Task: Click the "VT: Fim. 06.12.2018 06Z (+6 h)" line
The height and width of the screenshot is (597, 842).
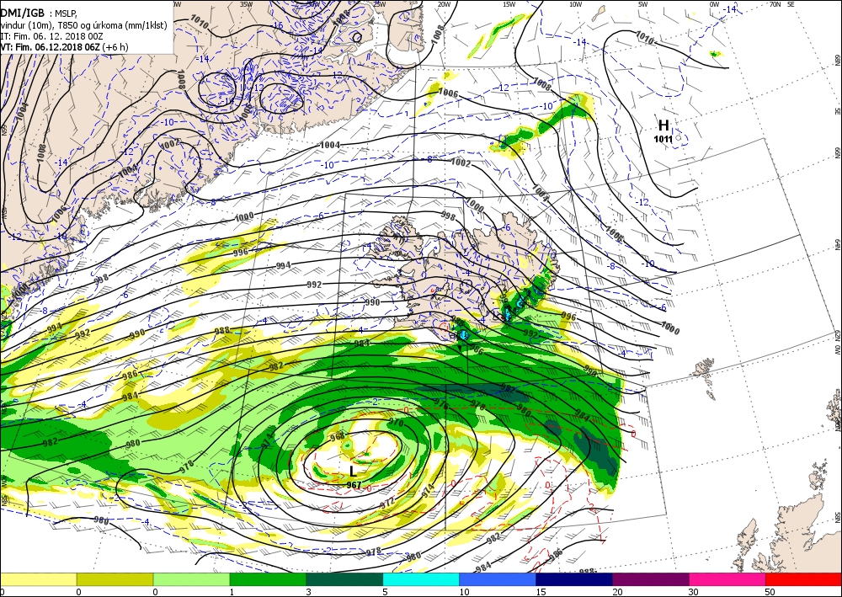Action: [x=64, y=47]
